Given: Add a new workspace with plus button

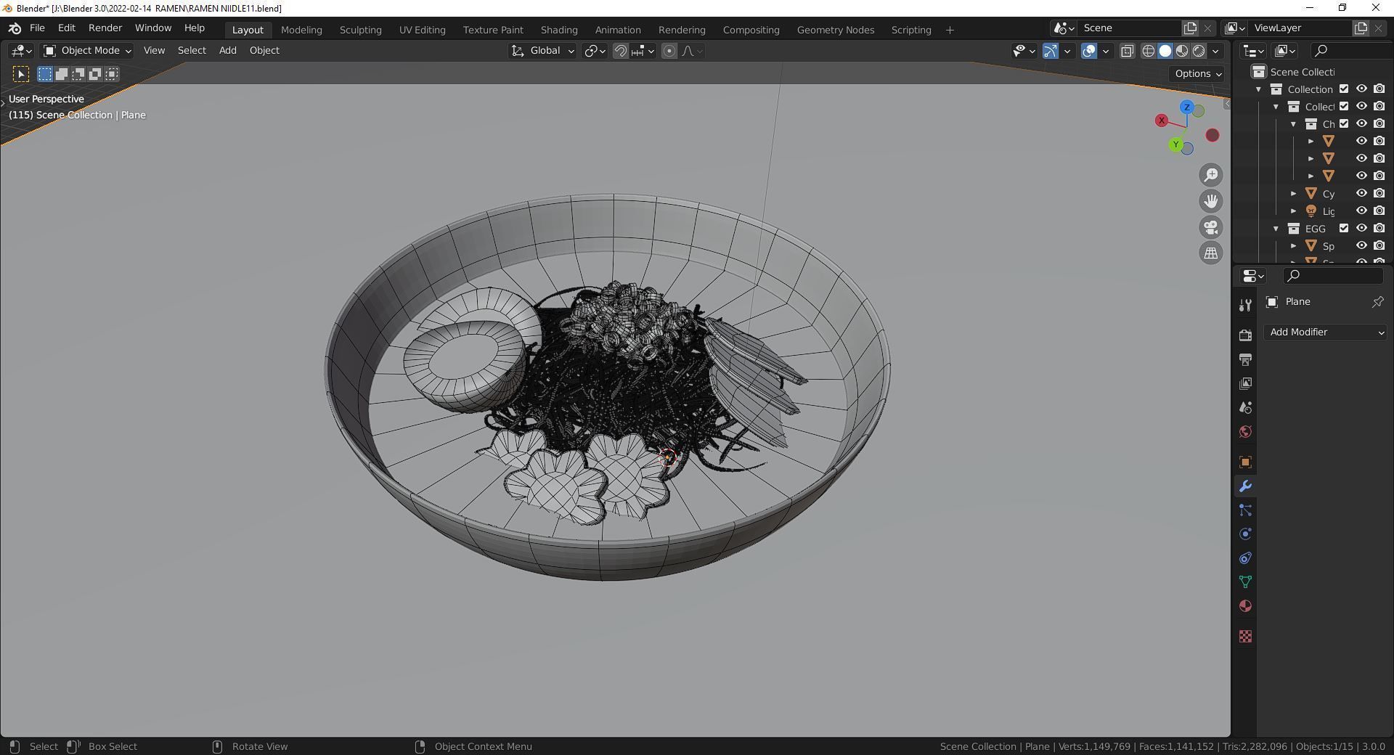Looking at the screenshot, I should pyautogui.click(x=950, y=30).
